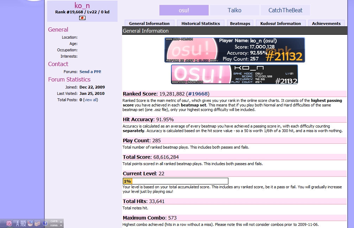Click the 'Location:' label

pos(70,37)
